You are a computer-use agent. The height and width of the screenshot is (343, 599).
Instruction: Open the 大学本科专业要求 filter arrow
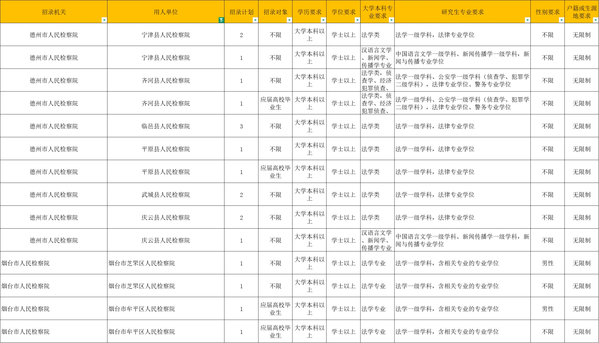click(x=391, y=20)
